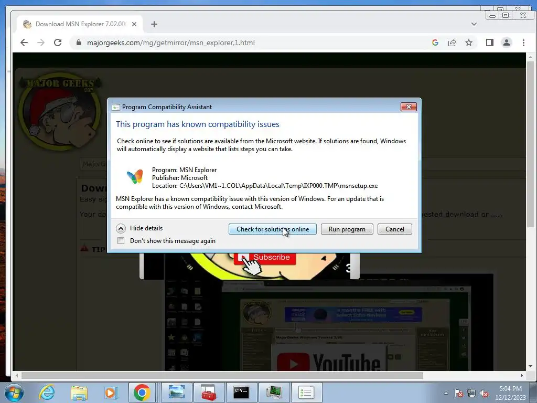The height and width of the screenshot is (403, 537).
Task: Open the Google icon in address bar
Action: tap(435, 43)
